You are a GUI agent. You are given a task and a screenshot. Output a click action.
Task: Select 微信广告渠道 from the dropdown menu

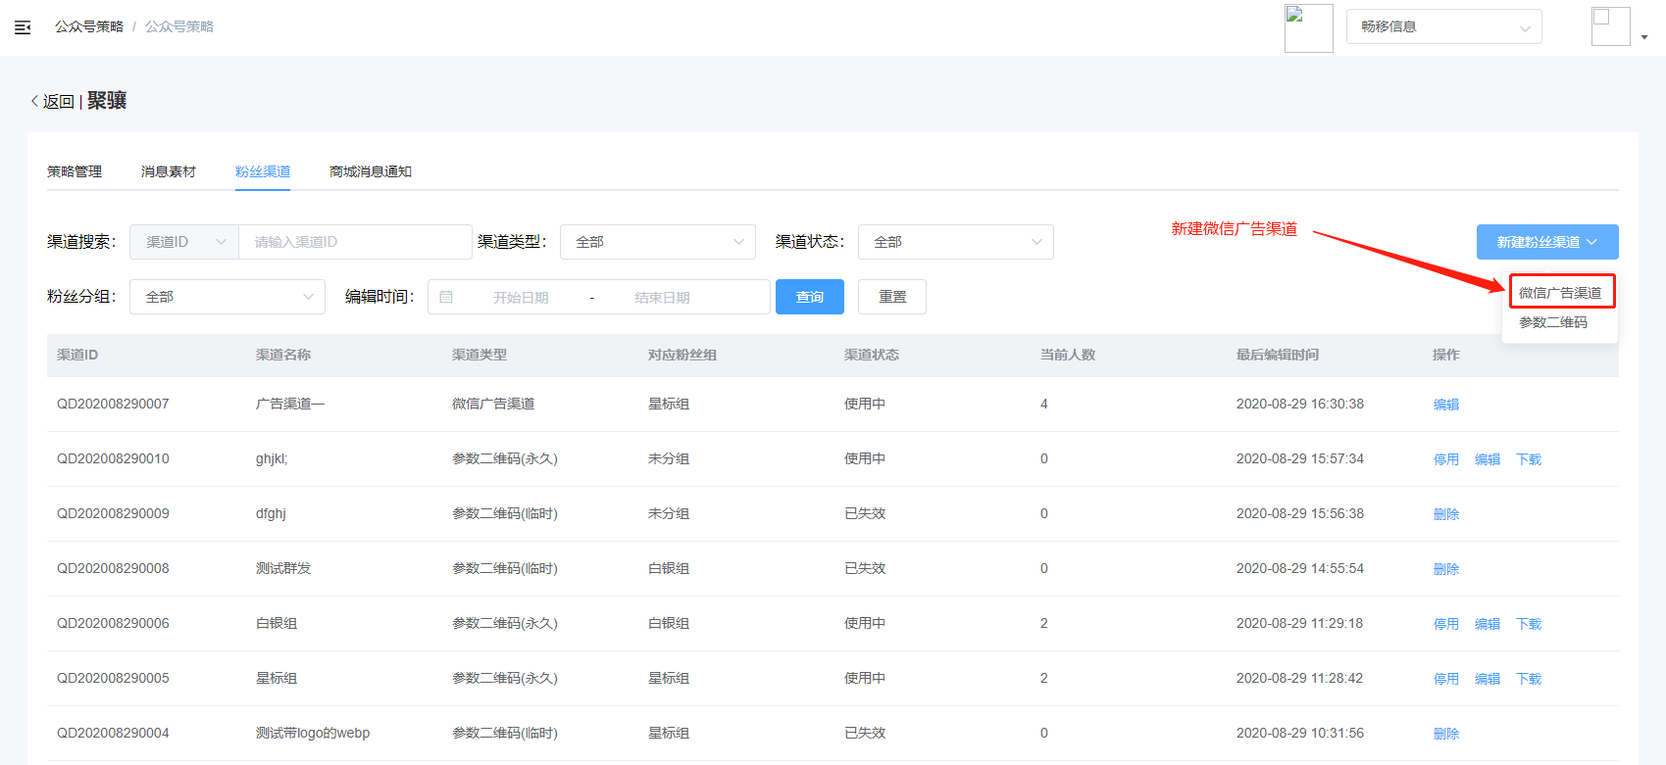tap(1560, 292)
